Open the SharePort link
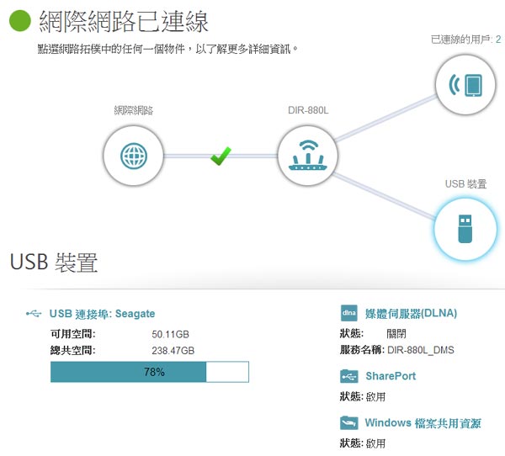 pyautogui.click(x=390, y=376)
